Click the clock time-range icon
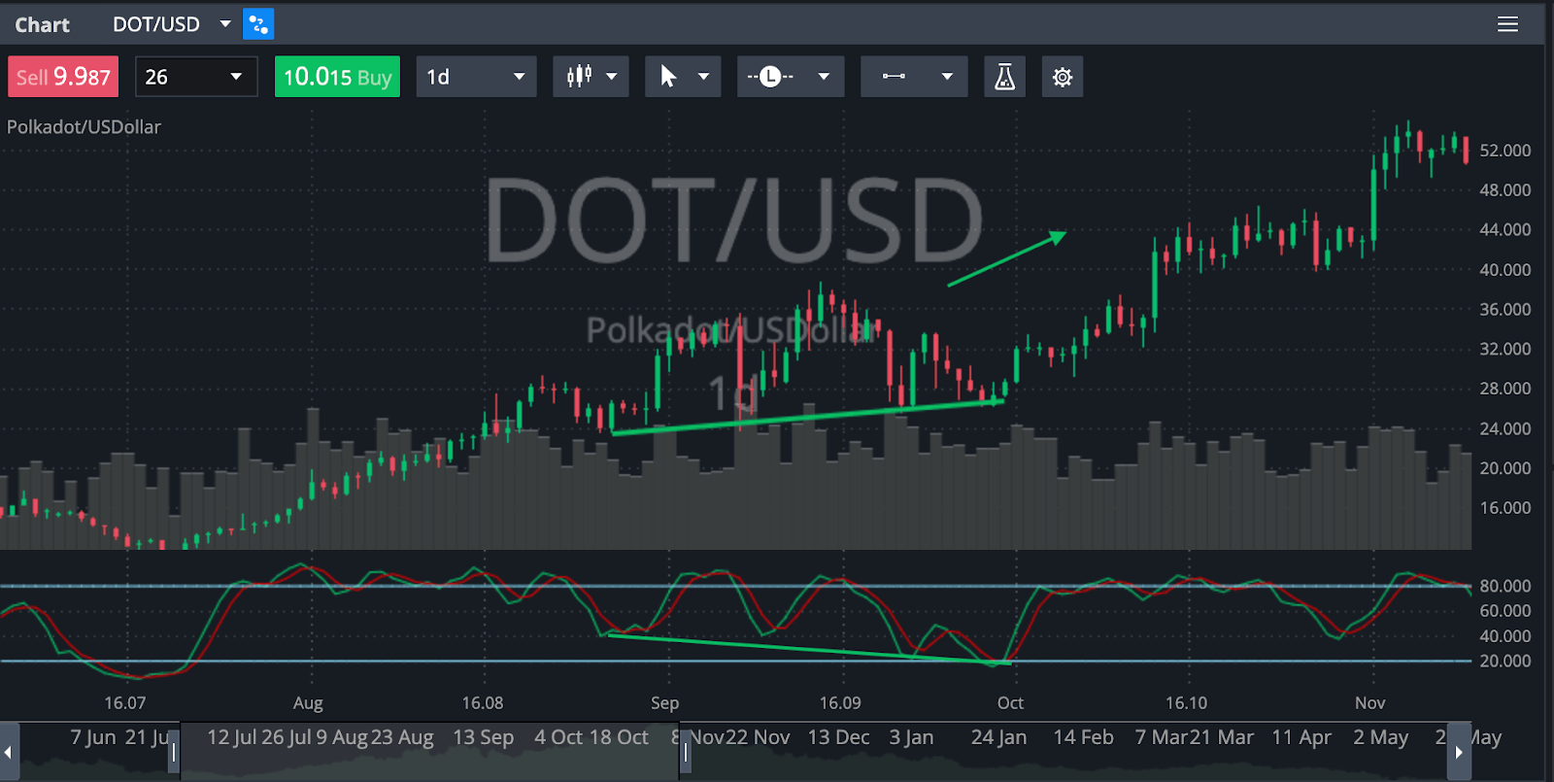The image size is (1554, 782). point(770,77)
